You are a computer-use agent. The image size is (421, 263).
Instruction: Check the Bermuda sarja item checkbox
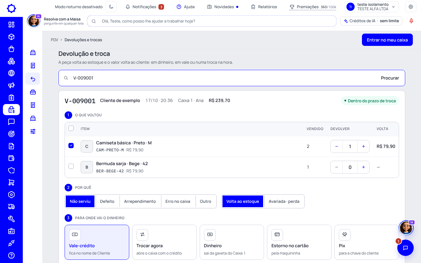click(71, 166)
